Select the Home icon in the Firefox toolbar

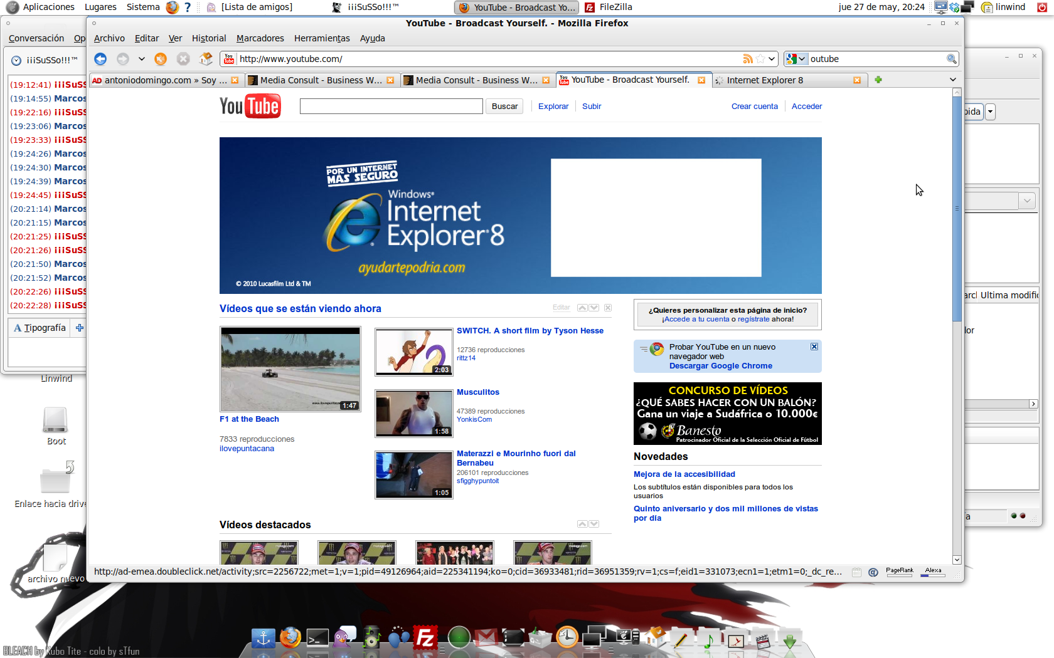click(206, 58)
